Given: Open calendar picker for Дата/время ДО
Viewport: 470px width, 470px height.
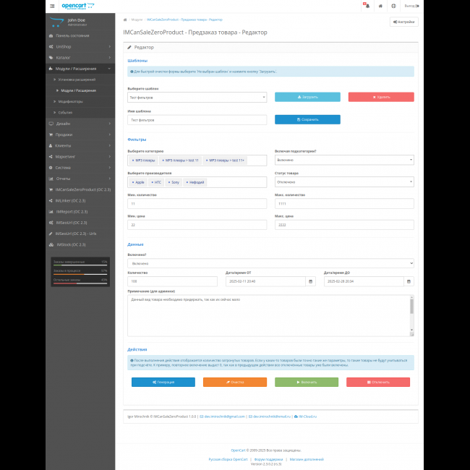Looking at the screenshot, I should point(409,281).
